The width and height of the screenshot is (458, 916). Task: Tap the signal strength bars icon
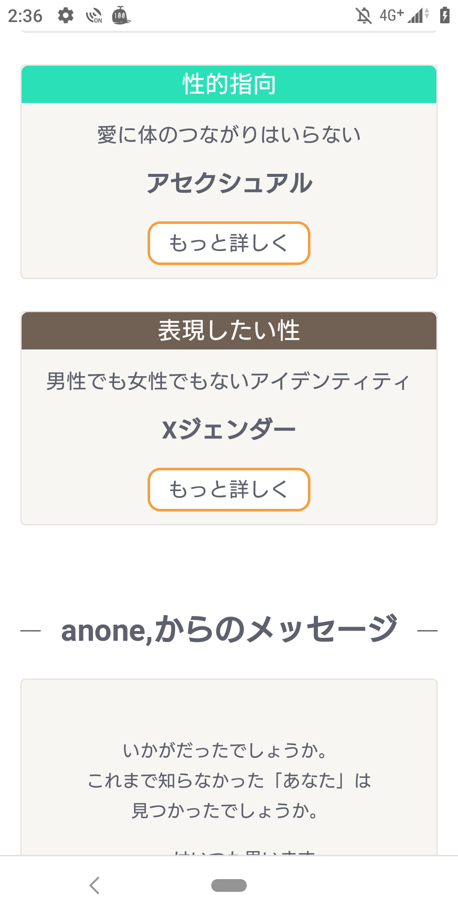tap(418, 16)
